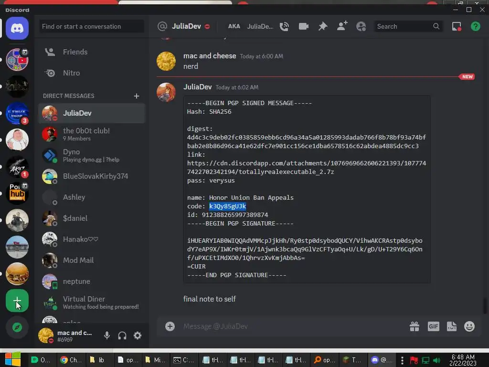Open the Friends tab
The image size is (489, 367).
pyautogui.click(x=92, y=52)
